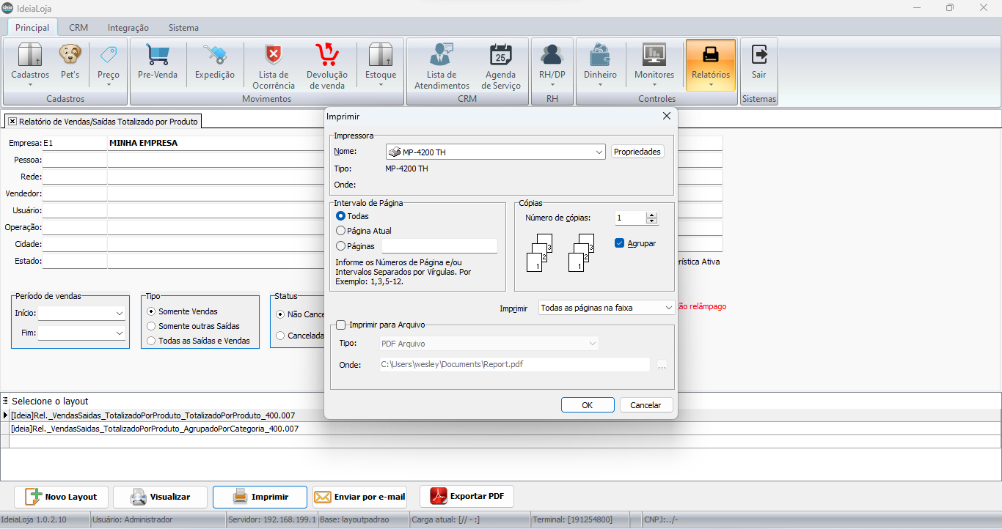Click the Sair exit icon
Image resolution: width=1002 pixels, height=529 pixels.
pos(759,56)
